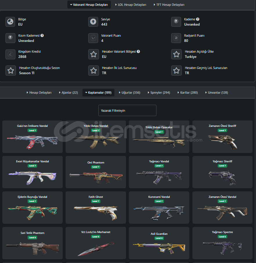Viewport: 256px width, 263px height.
Task: Click Level 7 badge under Gaia'nın İntikamı Vandal
Action: (32, 130)
